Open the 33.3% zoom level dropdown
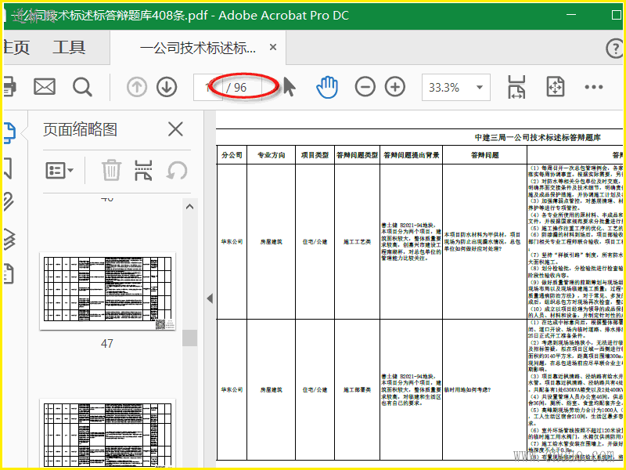The height and width of the screenshot is (470, 626). click(456, 87)
